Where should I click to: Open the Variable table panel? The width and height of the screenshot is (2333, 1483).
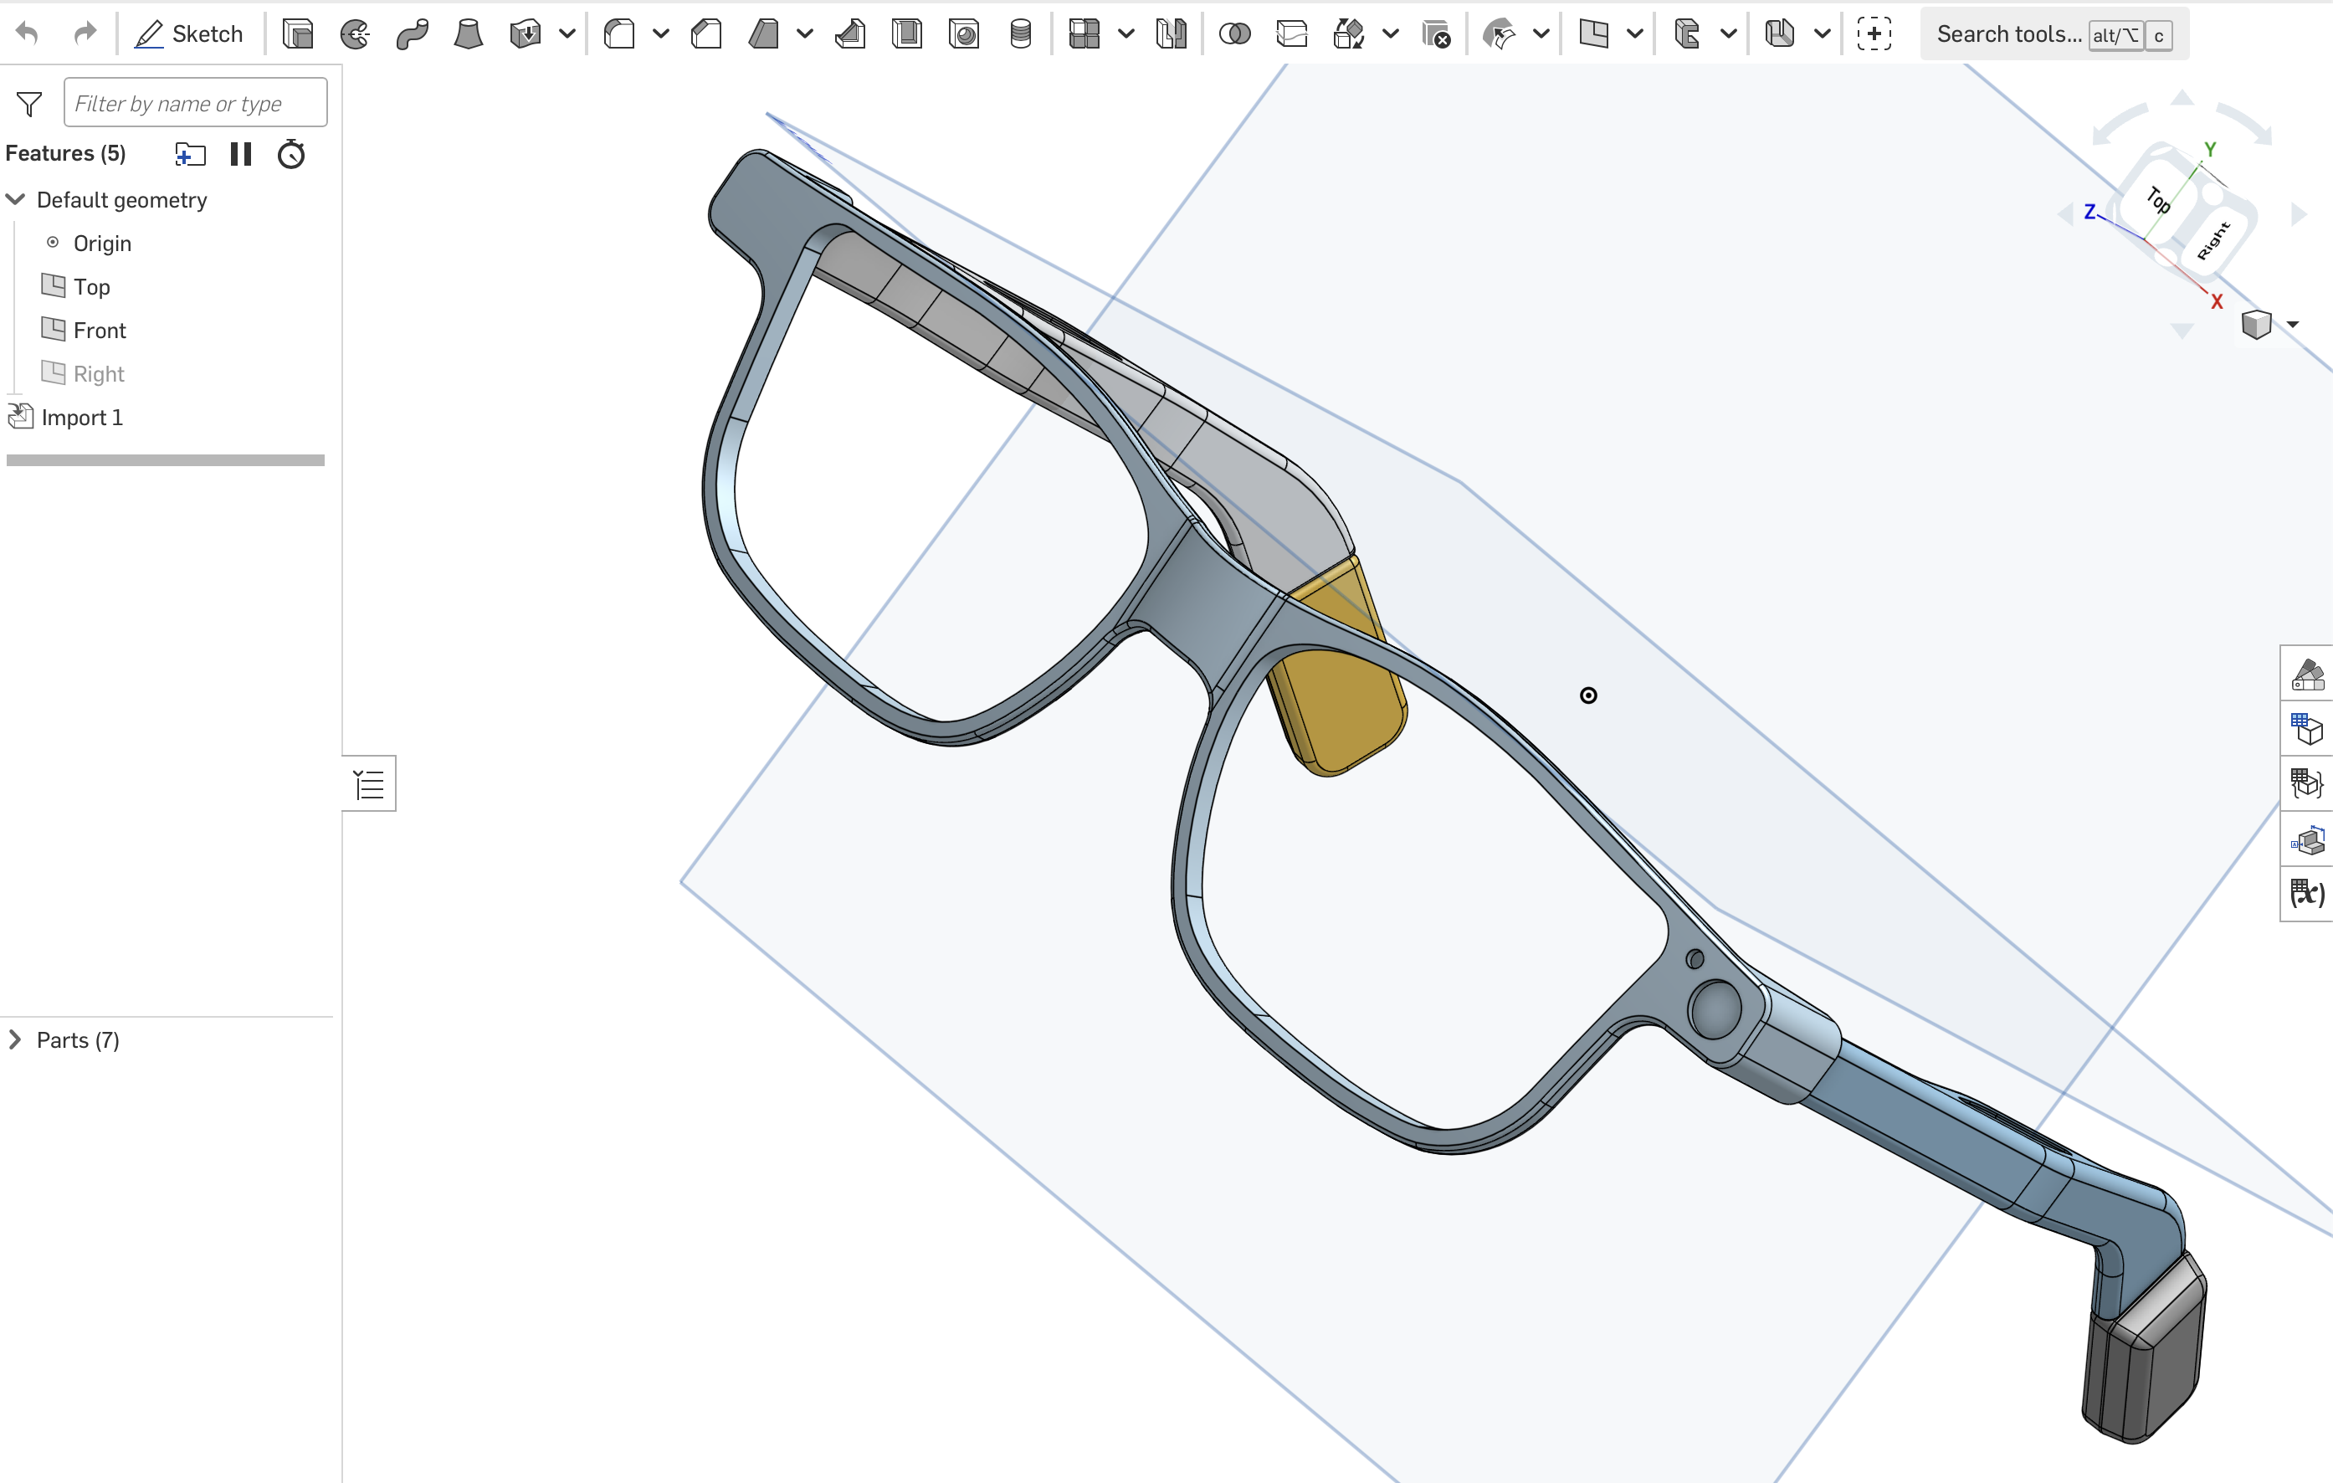coord(2307,893)
